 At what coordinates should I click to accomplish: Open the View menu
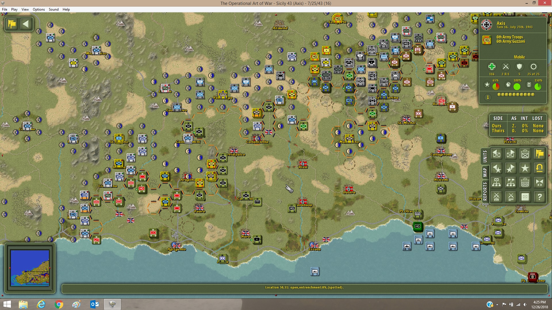25,9
